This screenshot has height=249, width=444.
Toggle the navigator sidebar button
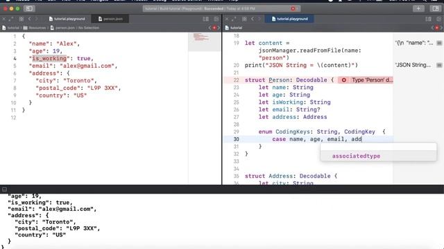point(29,9)
